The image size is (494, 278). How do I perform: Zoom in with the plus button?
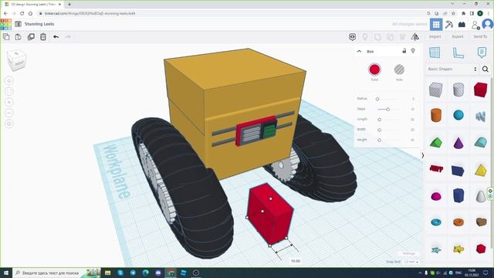[9, 102]
